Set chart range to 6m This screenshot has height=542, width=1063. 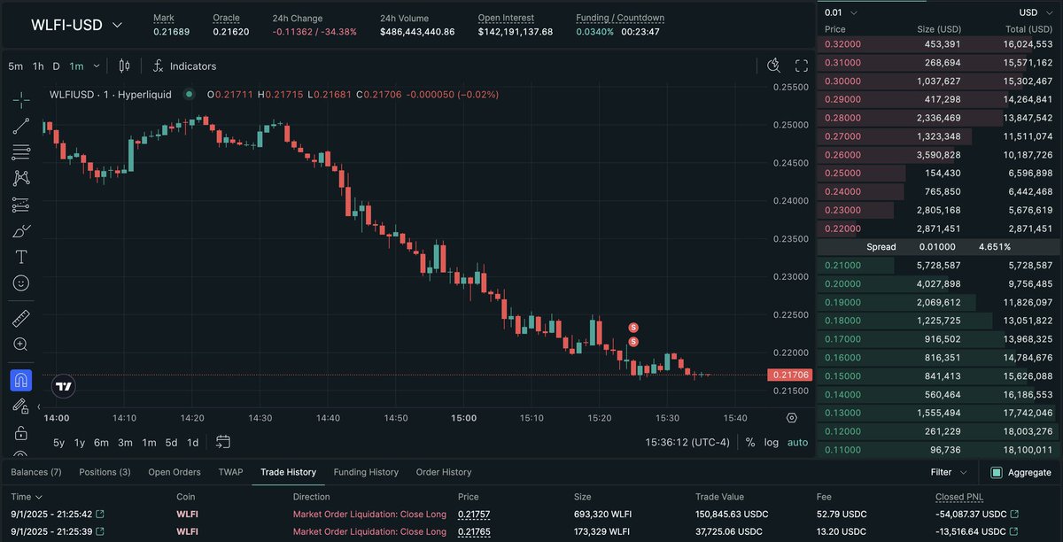pos(101,442)
